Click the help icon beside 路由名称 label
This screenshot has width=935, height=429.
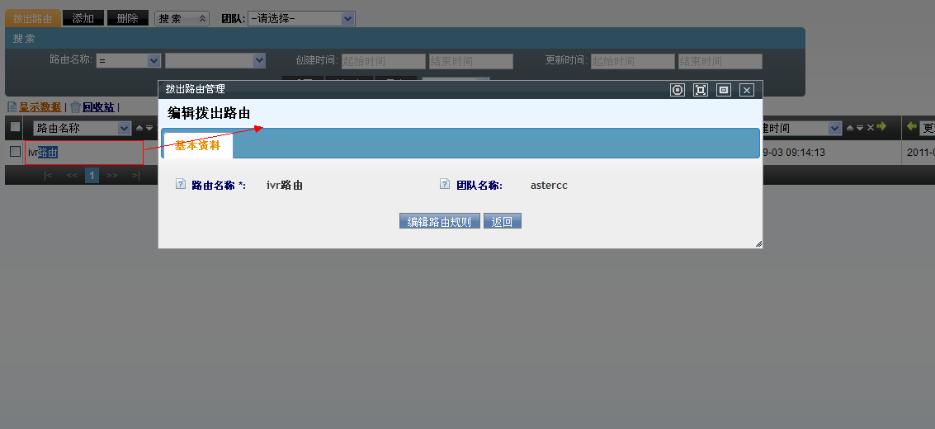tap(181, 185)
